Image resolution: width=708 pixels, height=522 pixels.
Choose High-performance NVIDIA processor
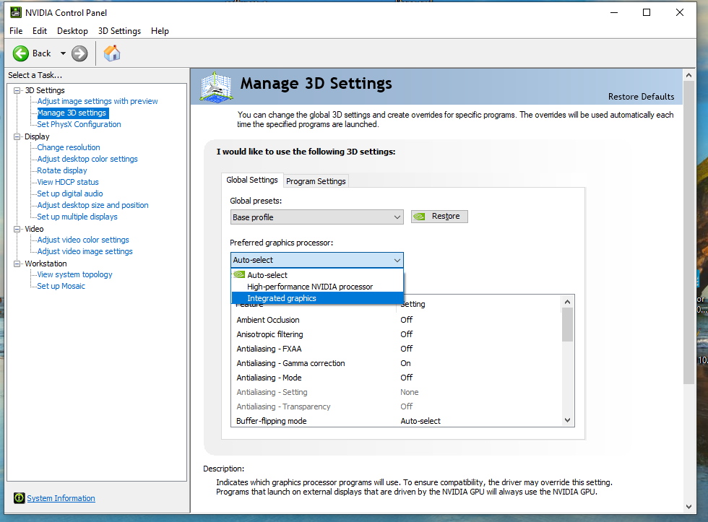[310, 287]
